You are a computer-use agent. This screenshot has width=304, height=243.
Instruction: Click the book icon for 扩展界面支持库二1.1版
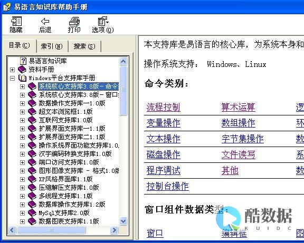32,137
